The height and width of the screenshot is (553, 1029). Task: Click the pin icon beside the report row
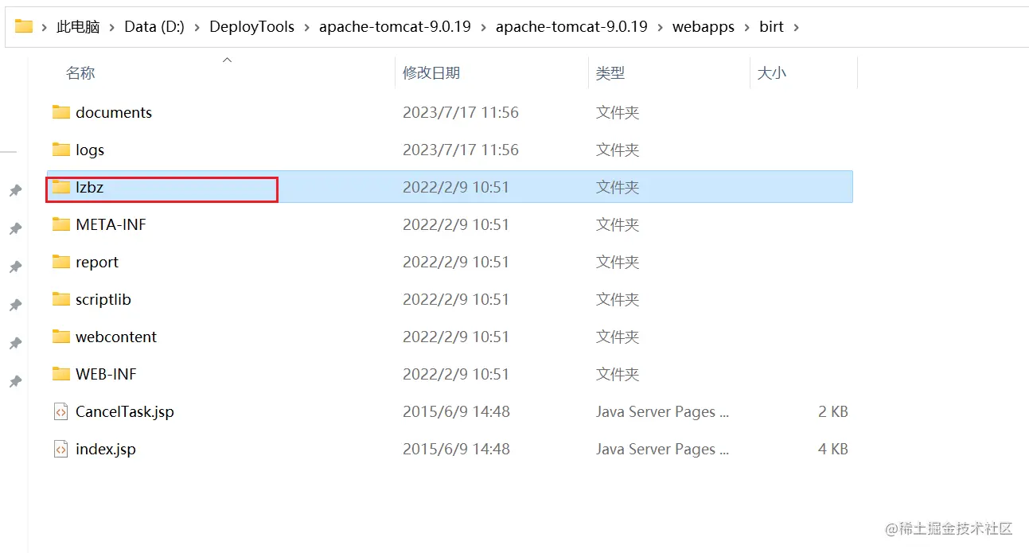tap(14, 267)
